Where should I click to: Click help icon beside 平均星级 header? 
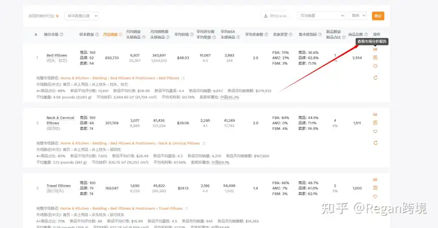point(214,38)
